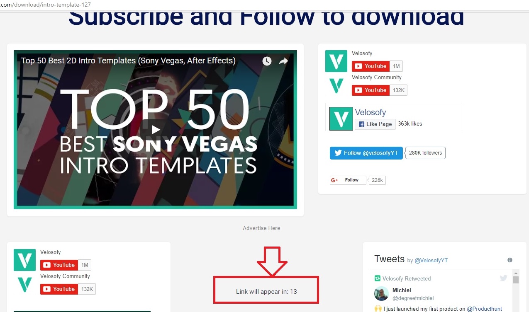Subscribe to Velosofy via top-right YouTube button
The width and height of the screenshot is (529, 312).
coord(371,66)
